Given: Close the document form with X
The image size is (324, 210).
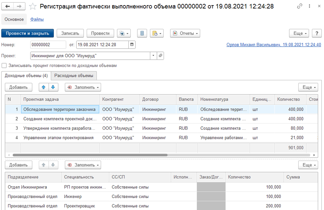Looking at the screenshot, I should (319, 6).
